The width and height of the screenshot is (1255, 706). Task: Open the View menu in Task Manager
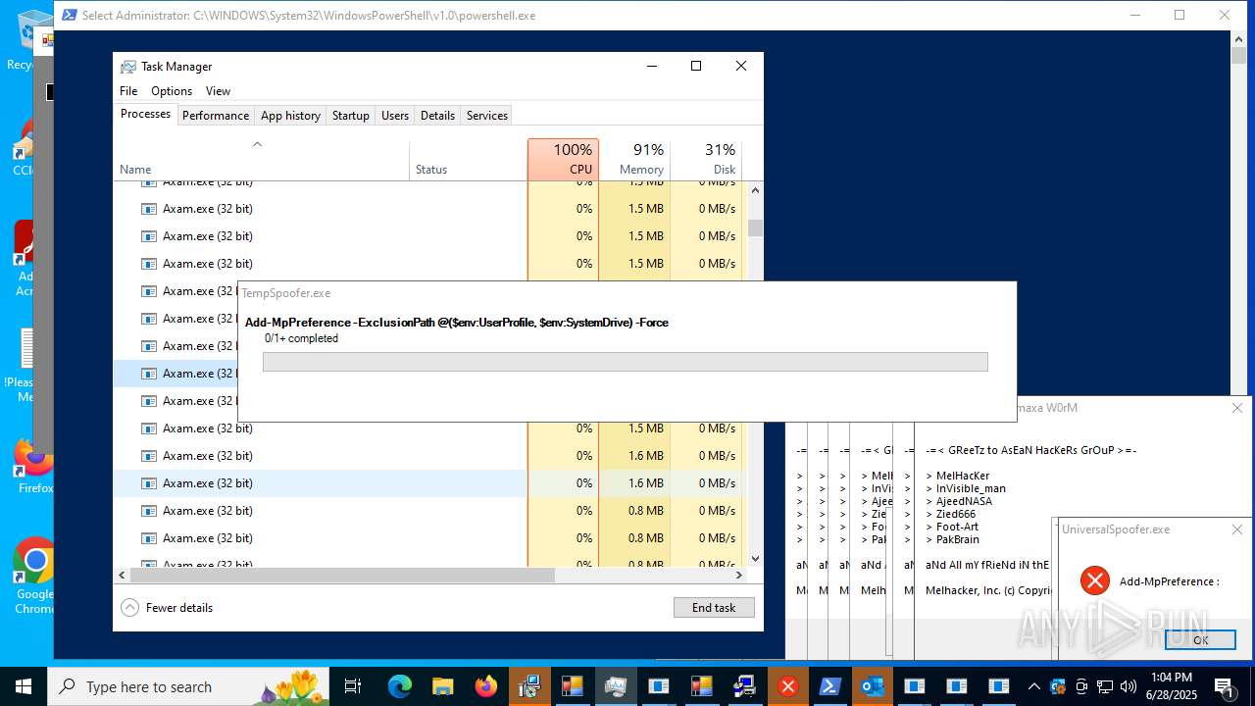(x=218, y=91)
